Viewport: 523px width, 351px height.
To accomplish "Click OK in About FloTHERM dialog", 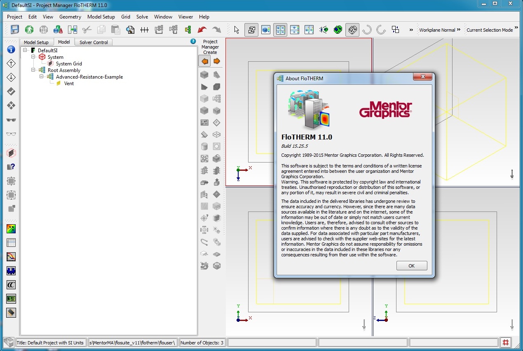I will (x=411, y=266).
